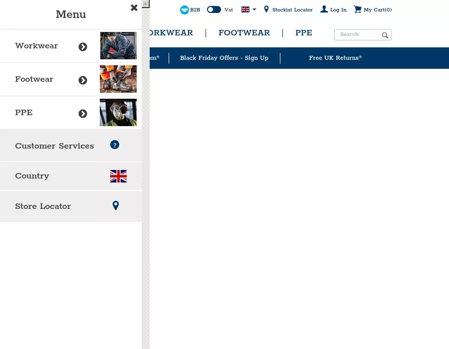Click the Country UK flag icon
The image size is (449, 349).
(118, 176)
